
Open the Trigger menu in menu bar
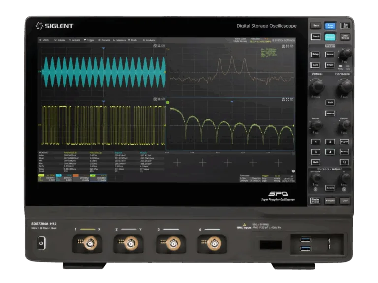point(89,40)
